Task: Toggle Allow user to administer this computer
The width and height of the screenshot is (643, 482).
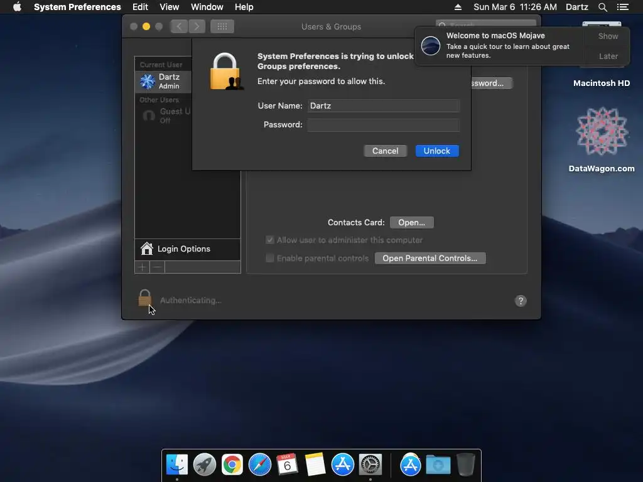Action: (x=270, y=240)
